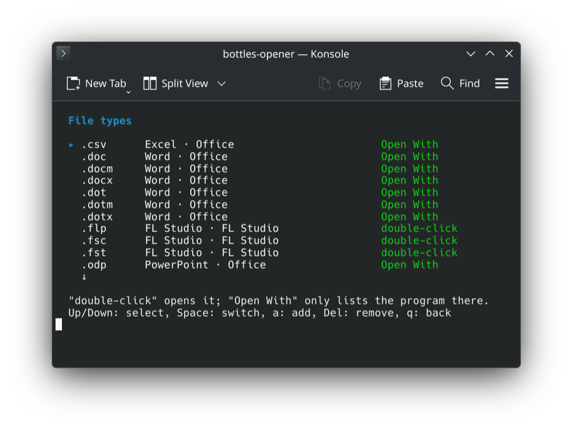
Task: Click the terminal cursor block
Action: coord(59,324)
